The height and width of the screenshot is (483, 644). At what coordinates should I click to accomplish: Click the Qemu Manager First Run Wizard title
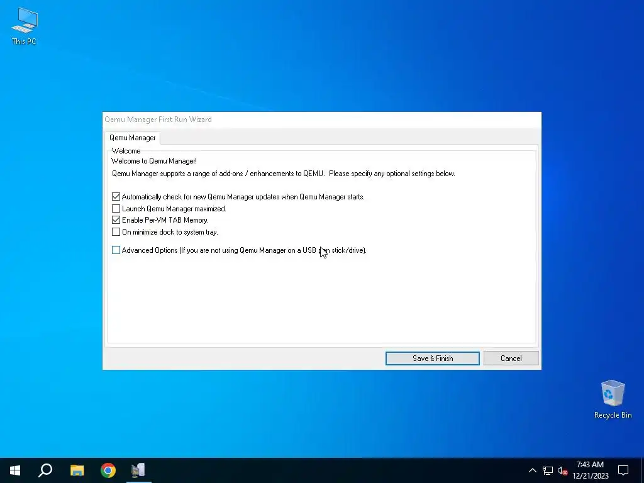[158, 119]
